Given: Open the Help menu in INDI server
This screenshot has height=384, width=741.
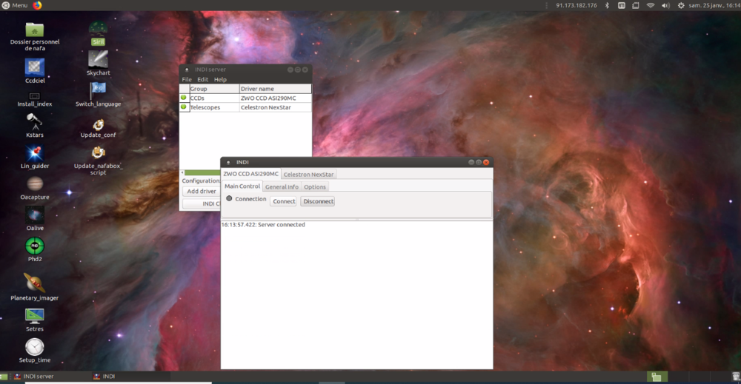Looking at the screenshot, I should pos(220,79).
